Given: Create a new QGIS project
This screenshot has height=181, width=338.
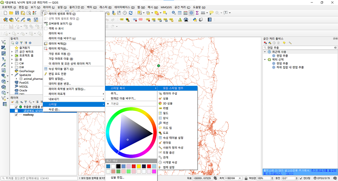Looking at the screenshot, I should (5, 13).
